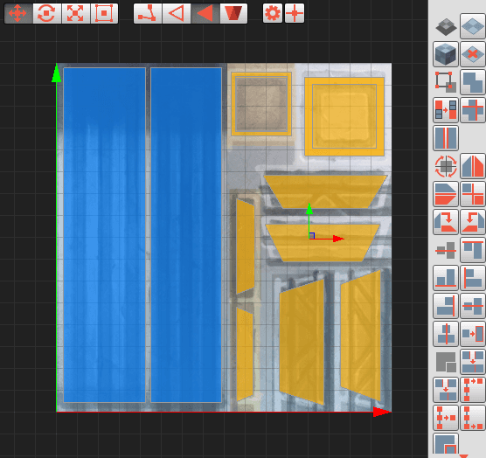Click the distribute icon with arrow at bottom

(x=472, y=418)
